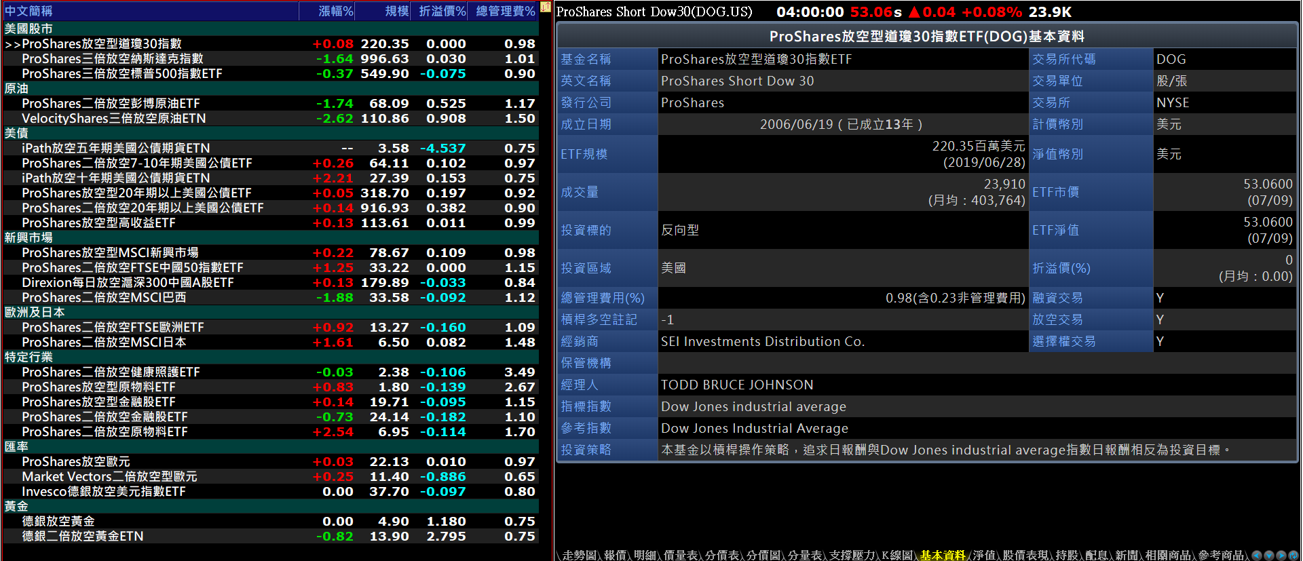
Task: Sort by the 折溢價% column header
Action: pos(442,11)
